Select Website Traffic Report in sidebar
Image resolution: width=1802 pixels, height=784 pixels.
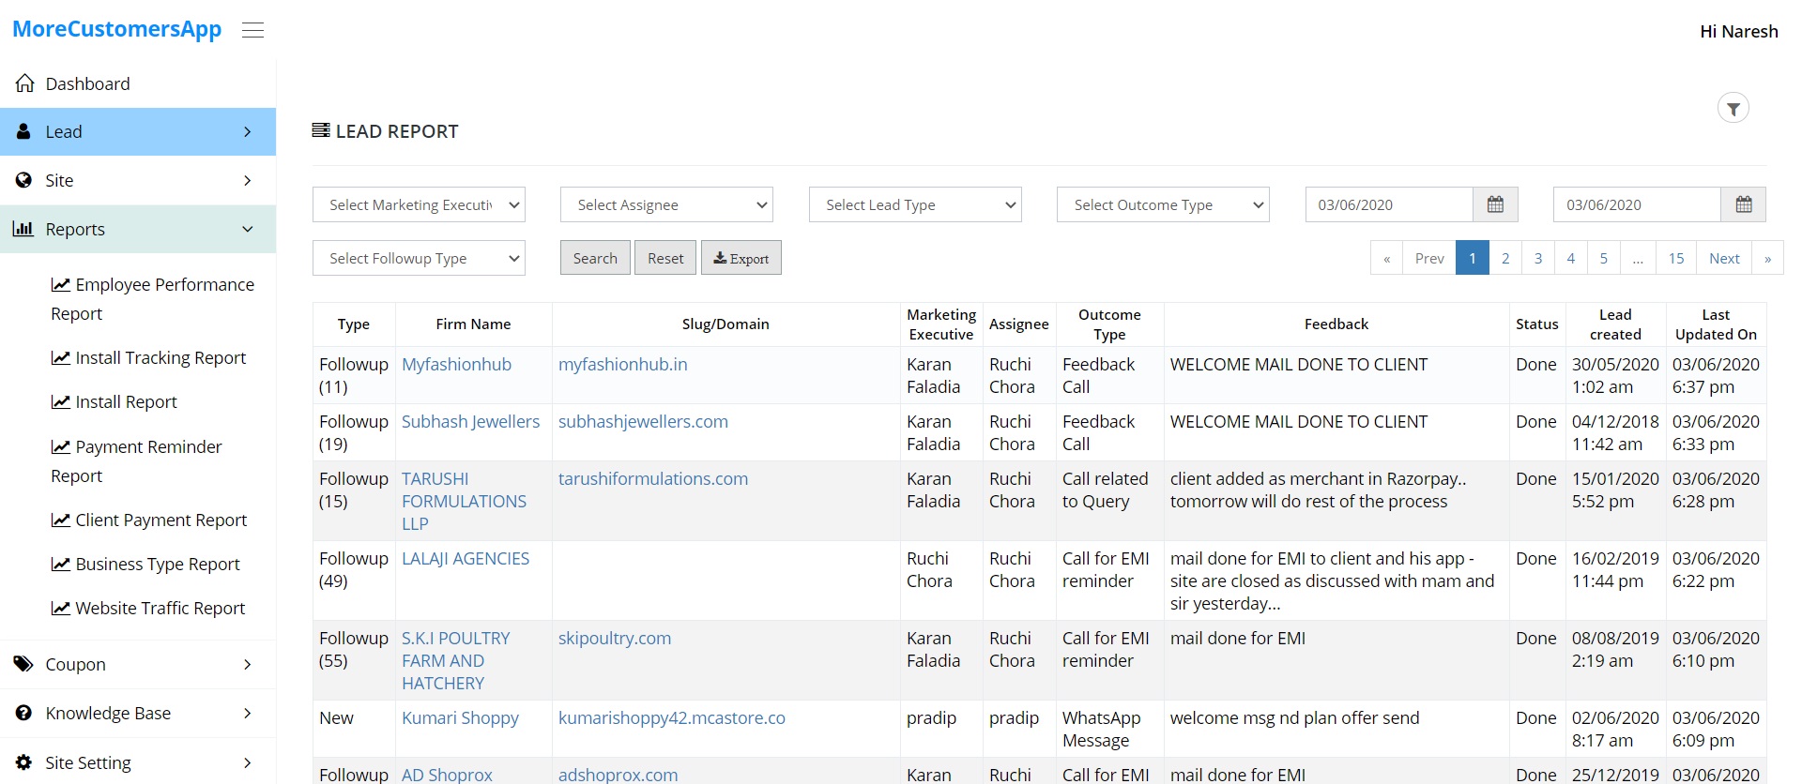pos(160,608)
